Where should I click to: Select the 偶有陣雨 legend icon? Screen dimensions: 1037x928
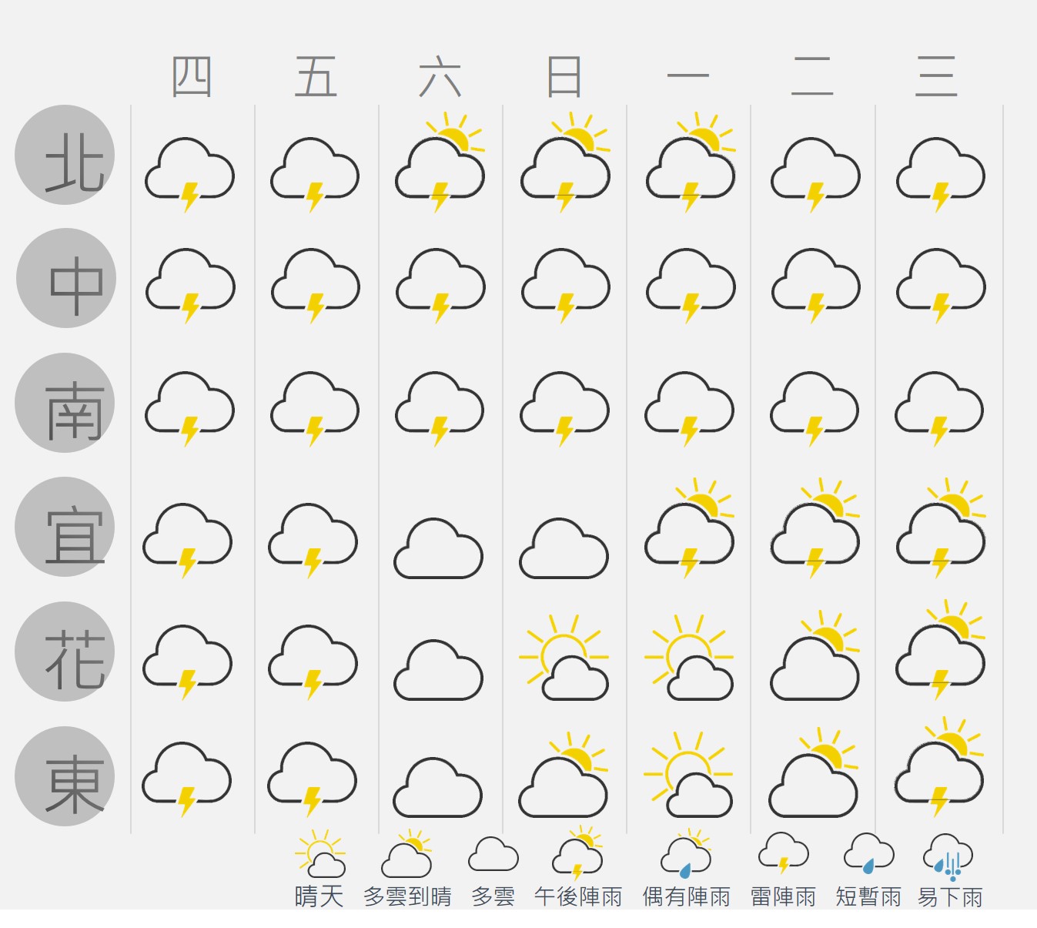pos(686,854)
